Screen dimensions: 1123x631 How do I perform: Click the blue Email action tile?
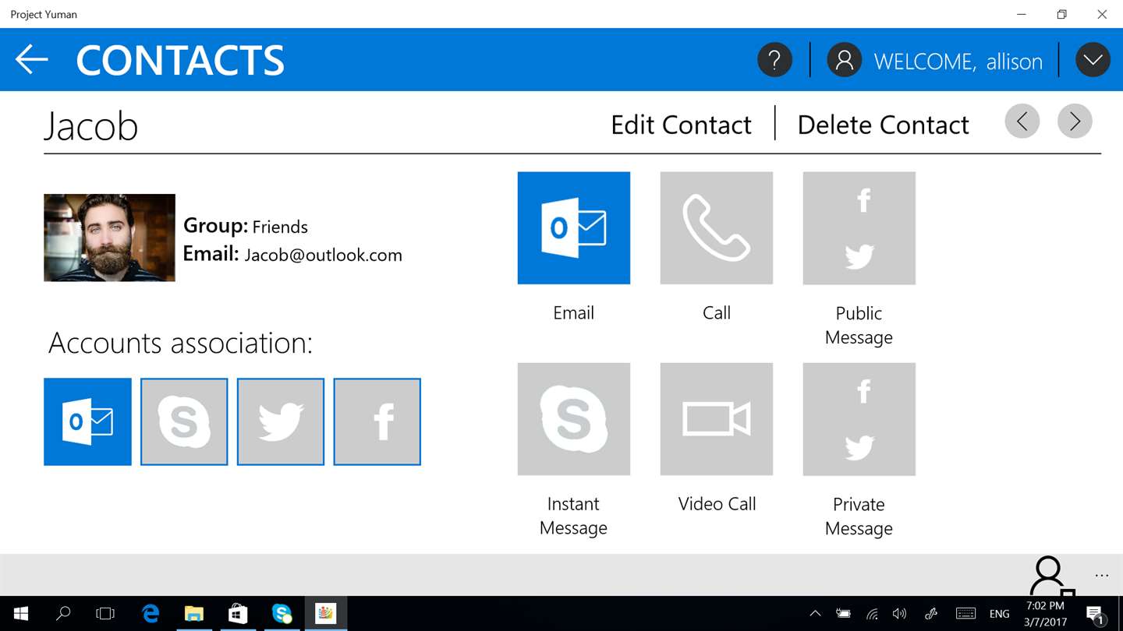(x=574, y=228)
